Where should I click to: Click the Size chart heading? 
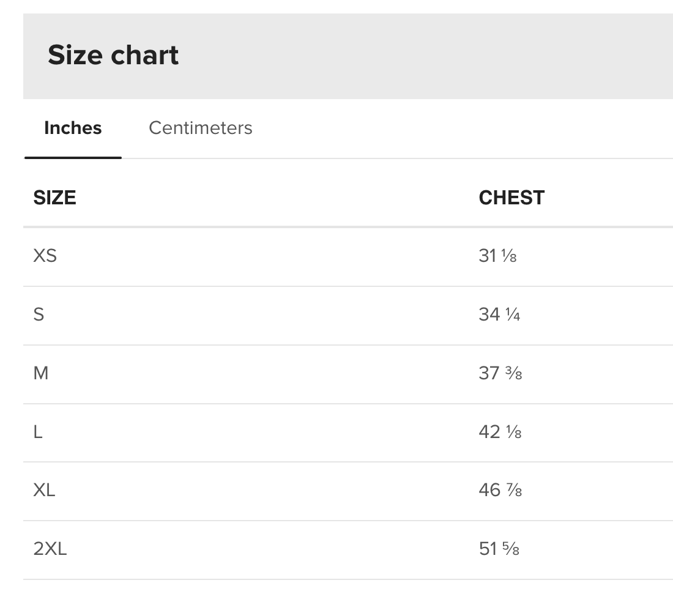pos(113,55)
